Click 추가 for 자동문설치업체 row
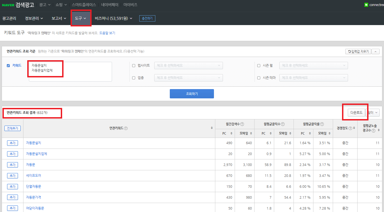 click(13, 154)
